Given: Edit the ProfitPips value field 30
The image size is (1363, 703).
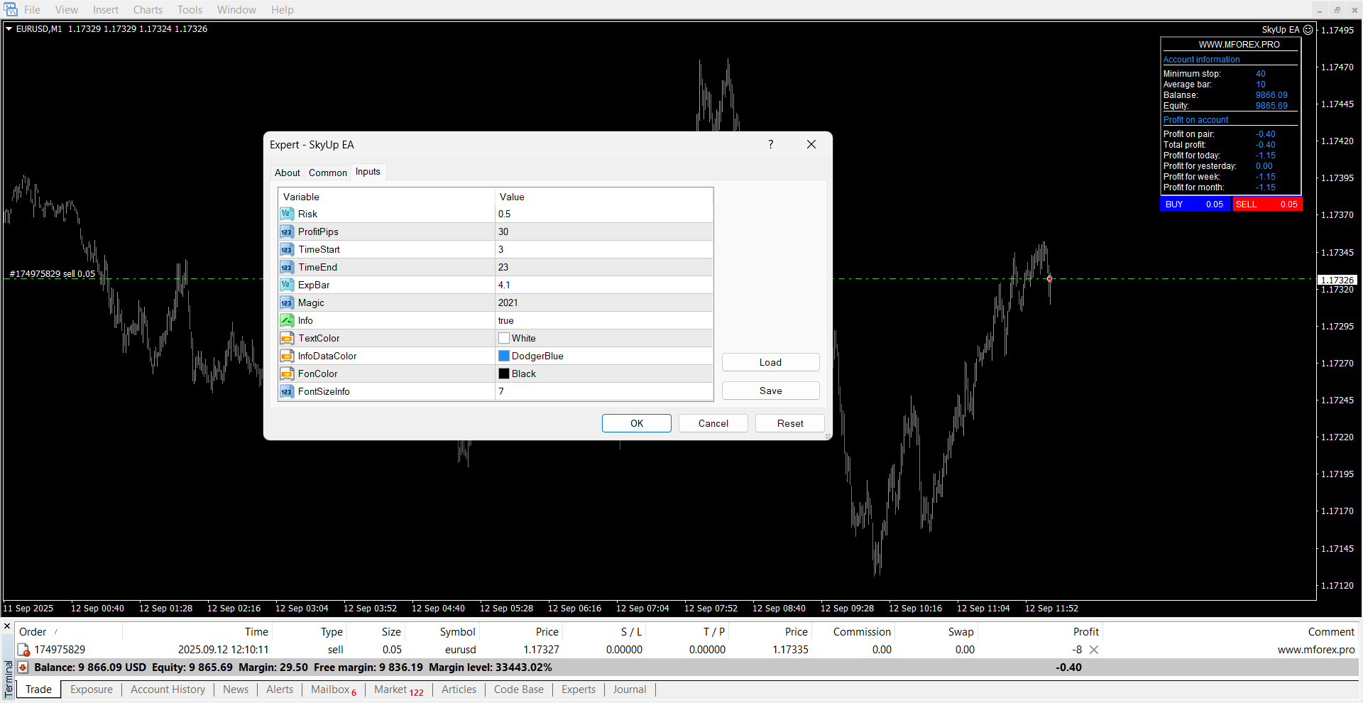Looking at the screenshot, I should pyautogui.click(x=603, y=231).
